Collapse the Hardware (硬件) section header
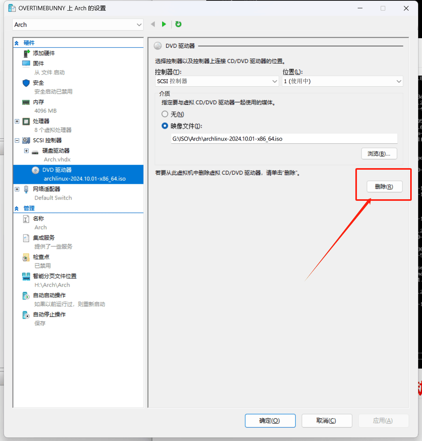The image size is (422, 441). [x=17, y=43]
